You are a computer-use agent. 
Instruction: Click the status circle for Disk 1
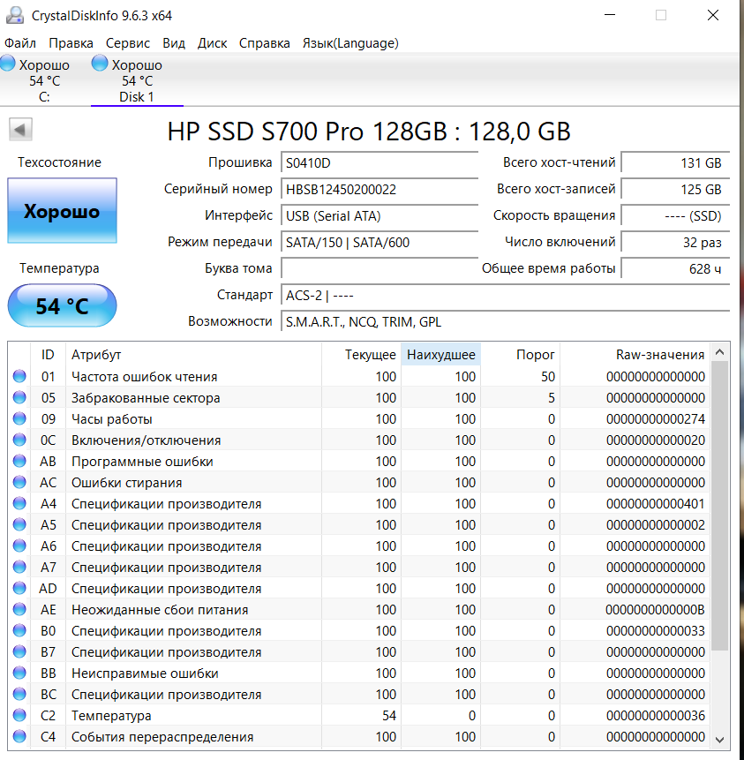[100, 63]
